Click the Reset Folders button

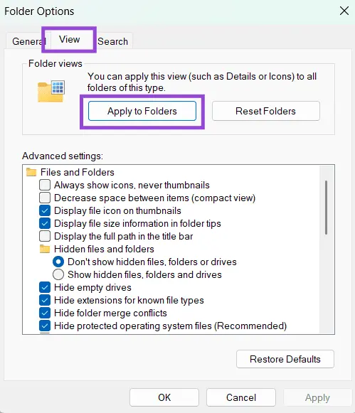265,111
